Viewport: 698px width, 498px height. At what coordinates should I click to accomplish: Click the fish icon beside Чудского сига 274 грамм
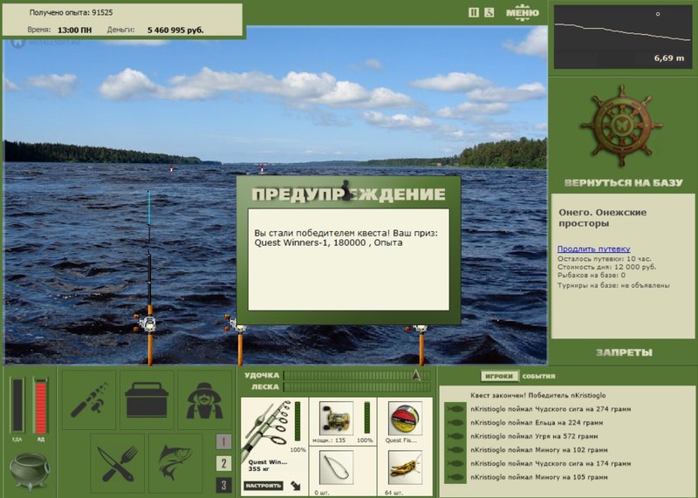(x=455, y=409)
